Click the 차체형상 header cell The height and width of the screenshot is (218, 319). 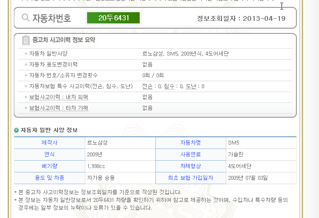pos(191,166)
